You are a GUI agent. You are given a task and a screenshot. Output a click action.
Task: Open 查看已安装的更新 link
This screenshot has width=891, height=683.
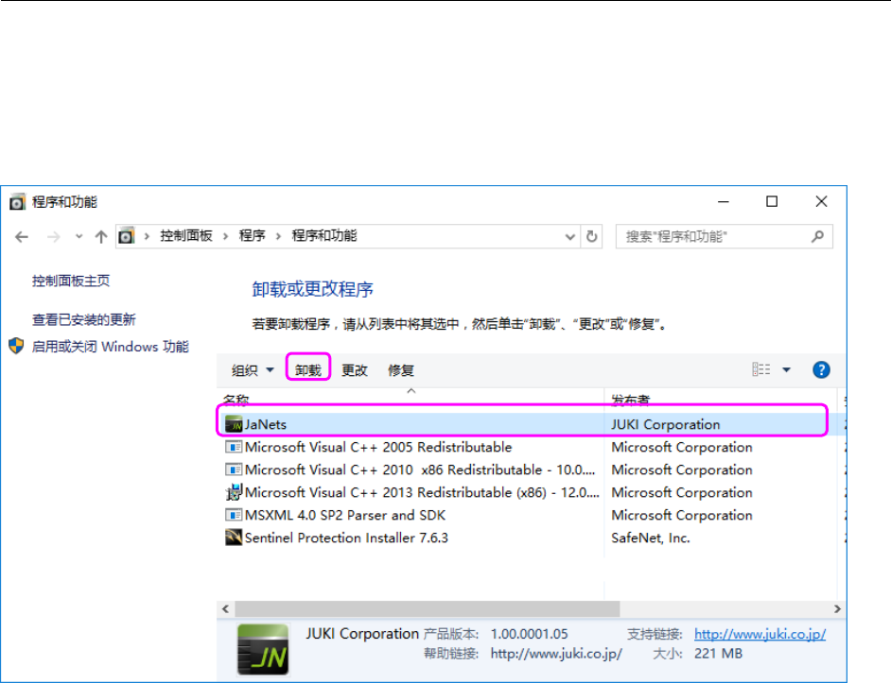point(84,319)
